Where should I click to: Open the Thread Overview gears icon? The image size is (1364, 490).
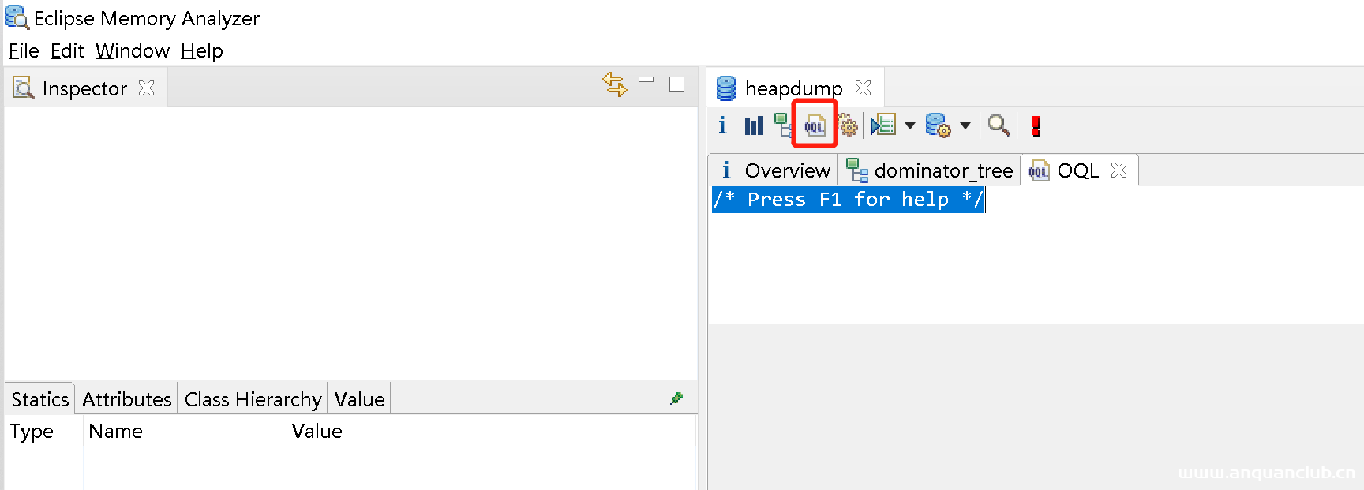[848, 125]
